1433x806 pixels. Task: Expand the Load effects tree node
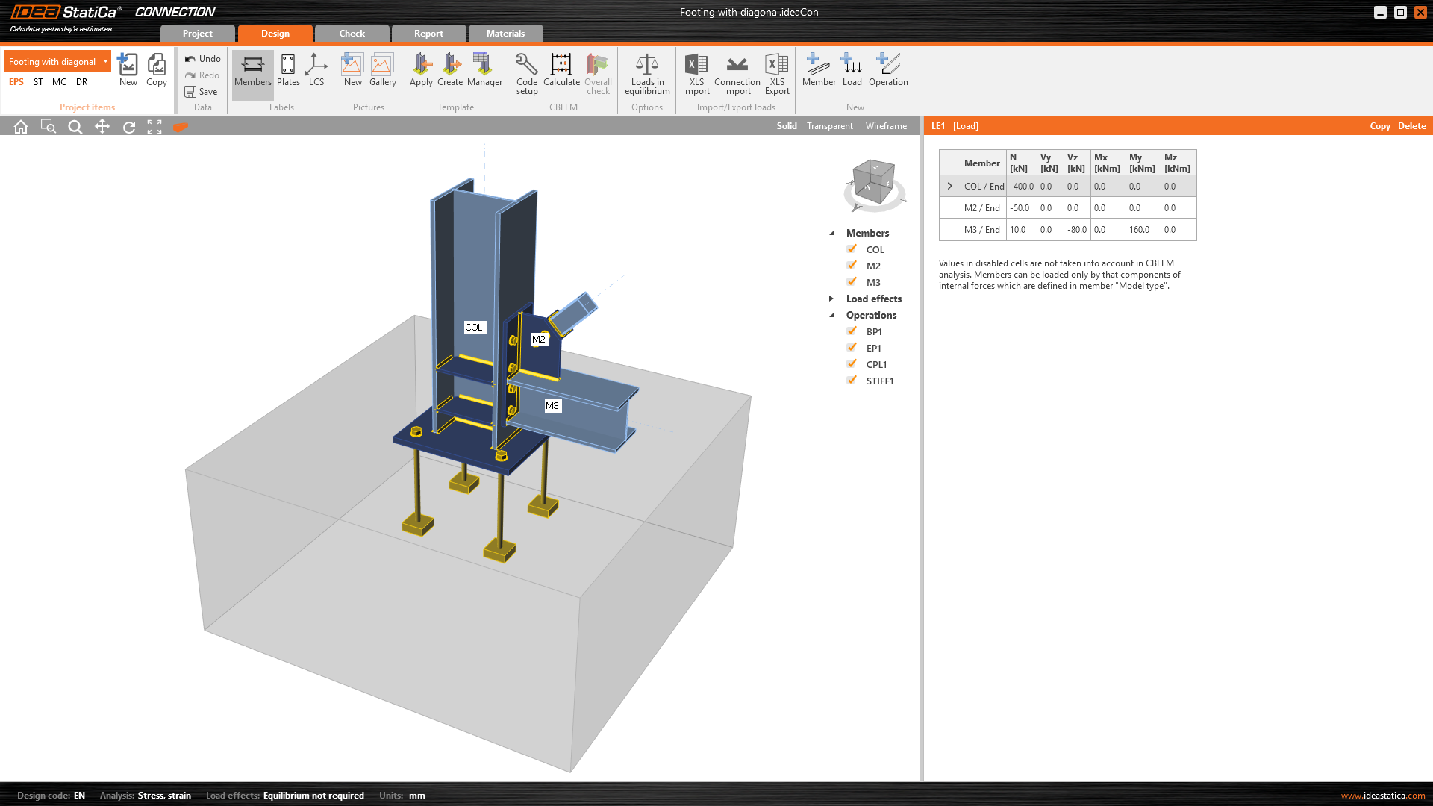click(x=831, y=299)
